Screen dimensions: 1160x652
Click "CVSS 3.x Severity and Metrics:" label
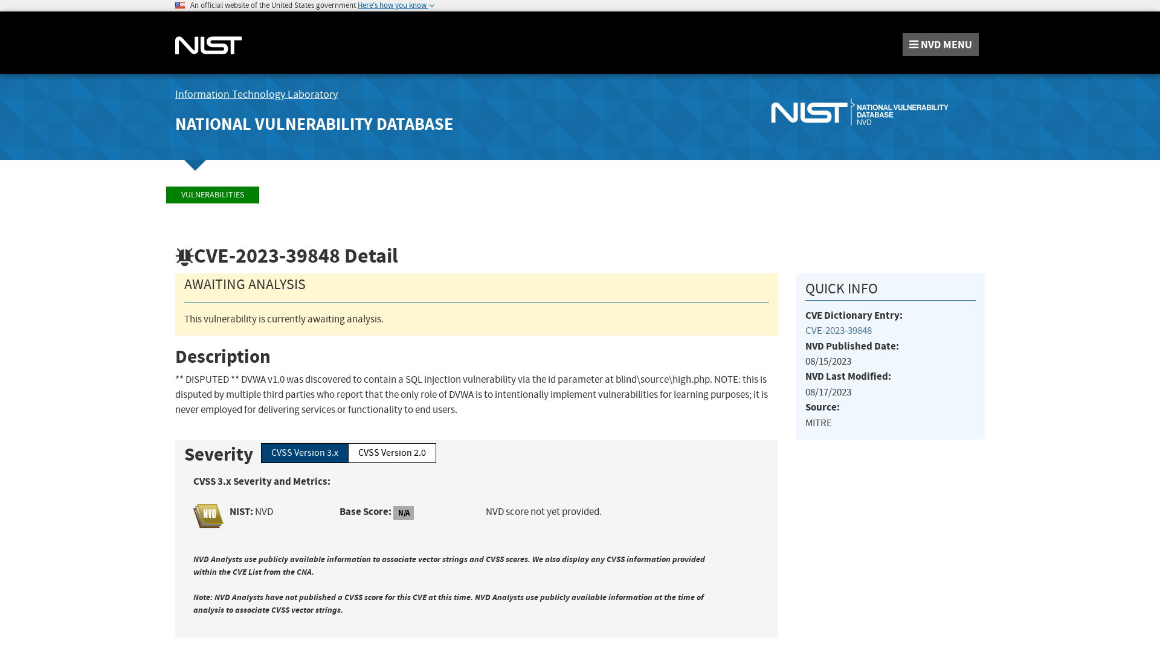[x=262, y=482]
